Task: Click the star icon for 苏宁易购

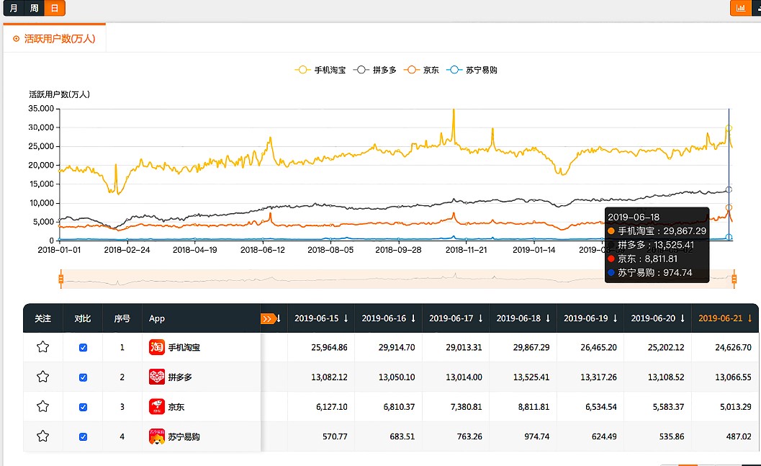Action: (x=42, y=436)
